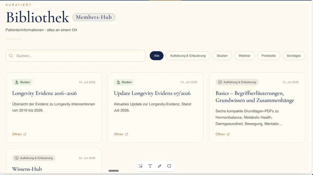This screenshot has height=175, width=313.
Task: Click the Members-Hub badge
Action: (x=94, y=17)
